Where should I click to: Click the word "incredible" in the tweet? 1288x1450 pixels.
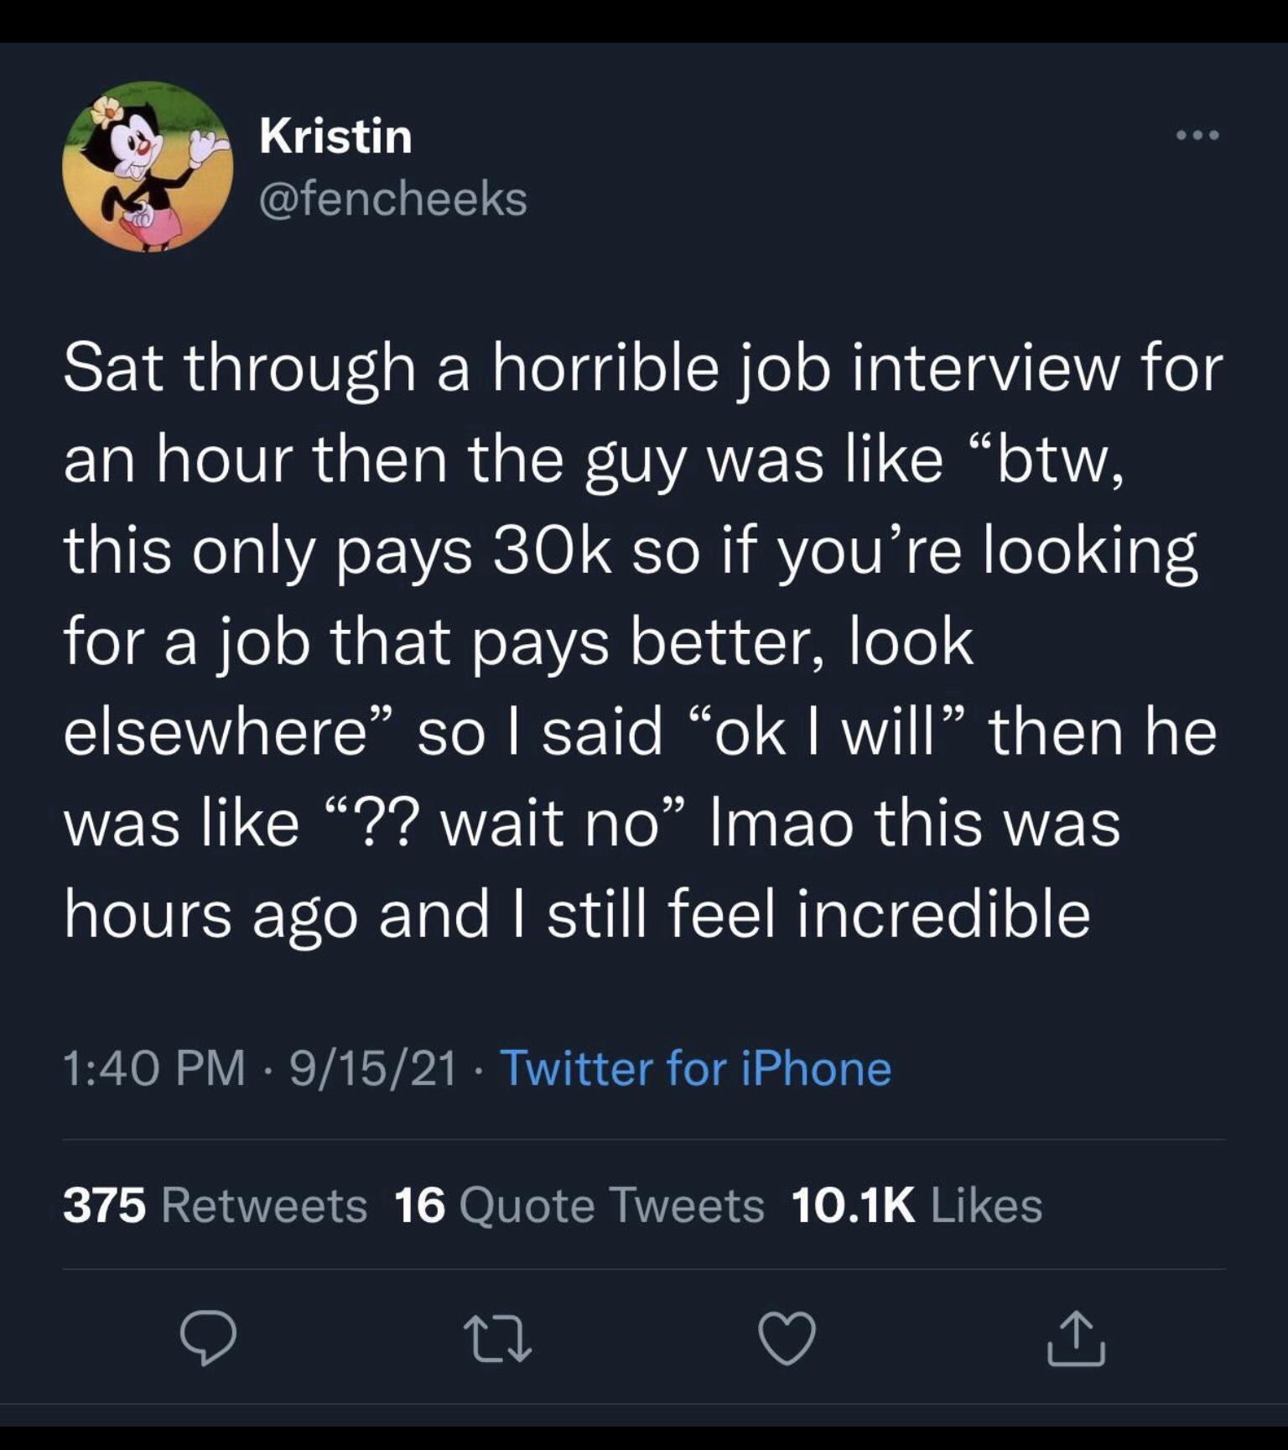943,914
